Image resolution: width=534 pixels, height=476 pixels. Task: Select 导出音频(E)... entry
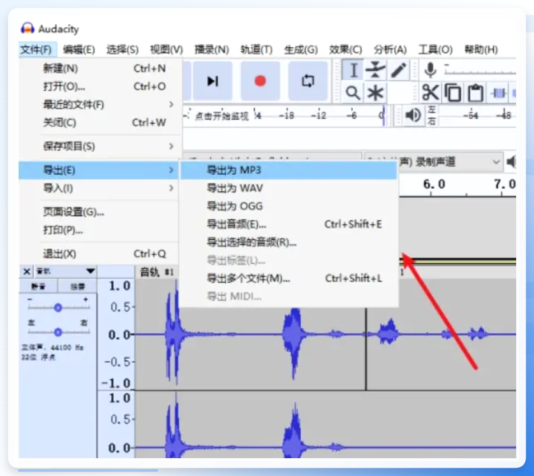pos(289,224)
